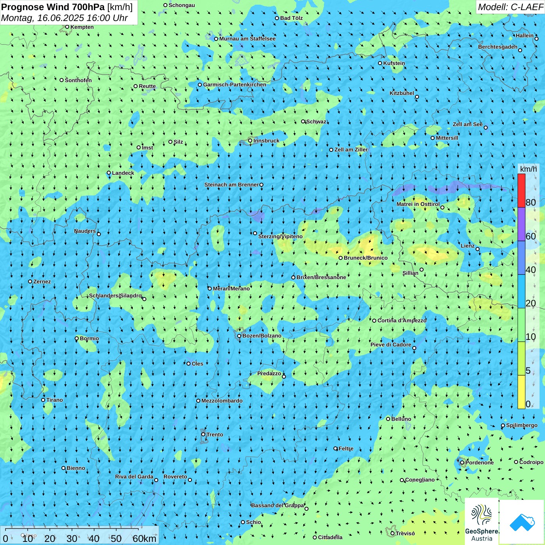The image size is (545, 545).
Task: Click the 'Brixen/Bressanone' label
Action: click(321, 277)
